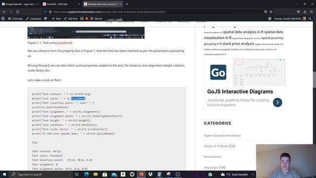Go back using the browser back arrow
The width and height of the screenshot is (316, 178).
[4, 12]
